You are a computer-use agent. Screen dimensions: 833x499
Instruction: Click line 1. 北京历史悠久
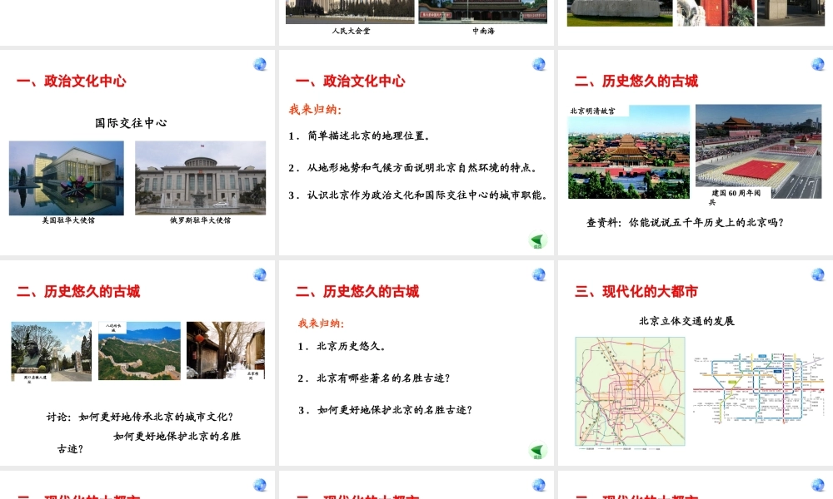pyautogui.click(x=342, y=346)
